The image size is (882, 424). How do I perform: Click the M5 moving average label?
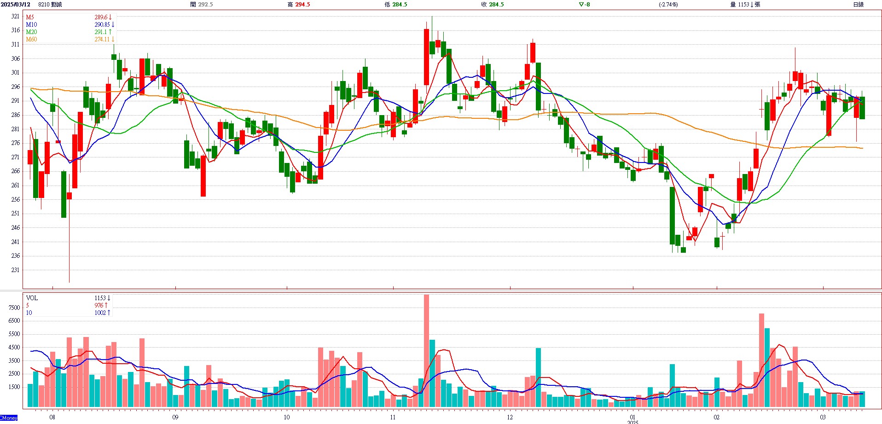pyautogui.click(x=30, y=17)
